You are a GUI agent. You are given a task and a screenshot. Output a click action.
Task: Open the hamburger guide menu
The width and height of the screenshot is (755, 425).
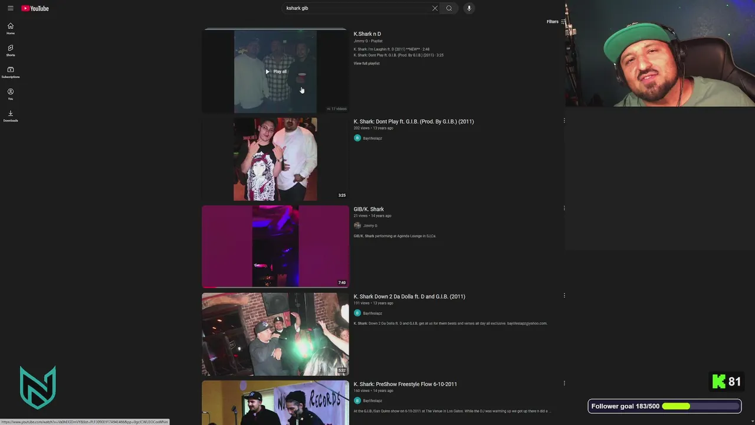pyautogui.click(x=10, y=8)
